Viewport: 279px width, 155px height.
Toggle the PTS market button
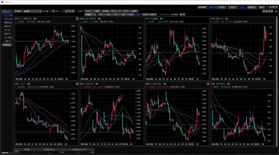(x=222, y=7)
